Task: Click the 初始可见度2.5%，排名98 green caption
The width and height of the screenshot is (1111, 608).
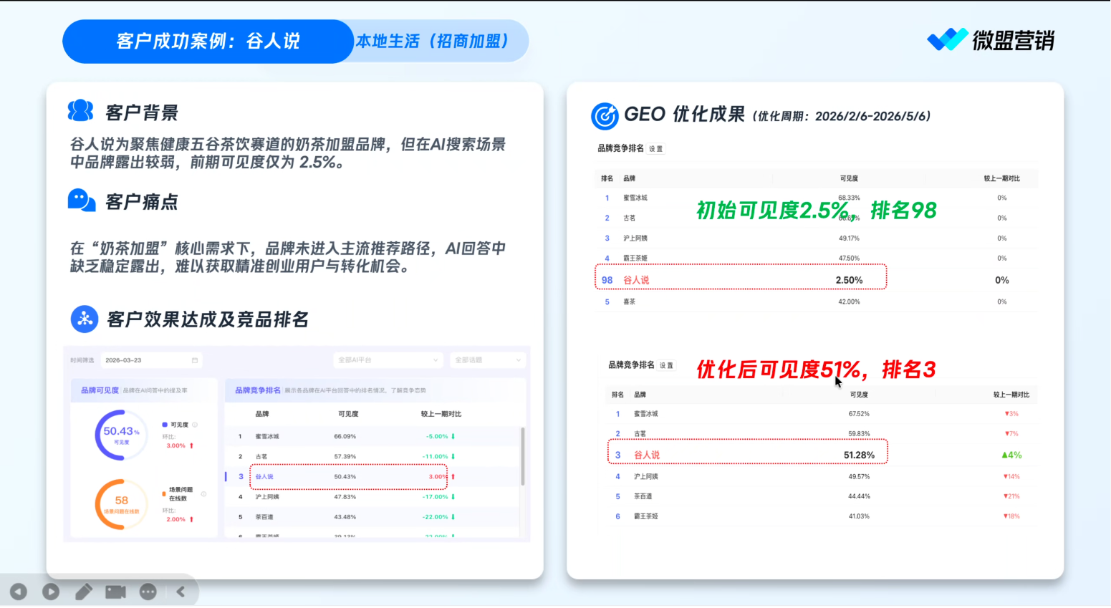Action: tap(817, 210)
